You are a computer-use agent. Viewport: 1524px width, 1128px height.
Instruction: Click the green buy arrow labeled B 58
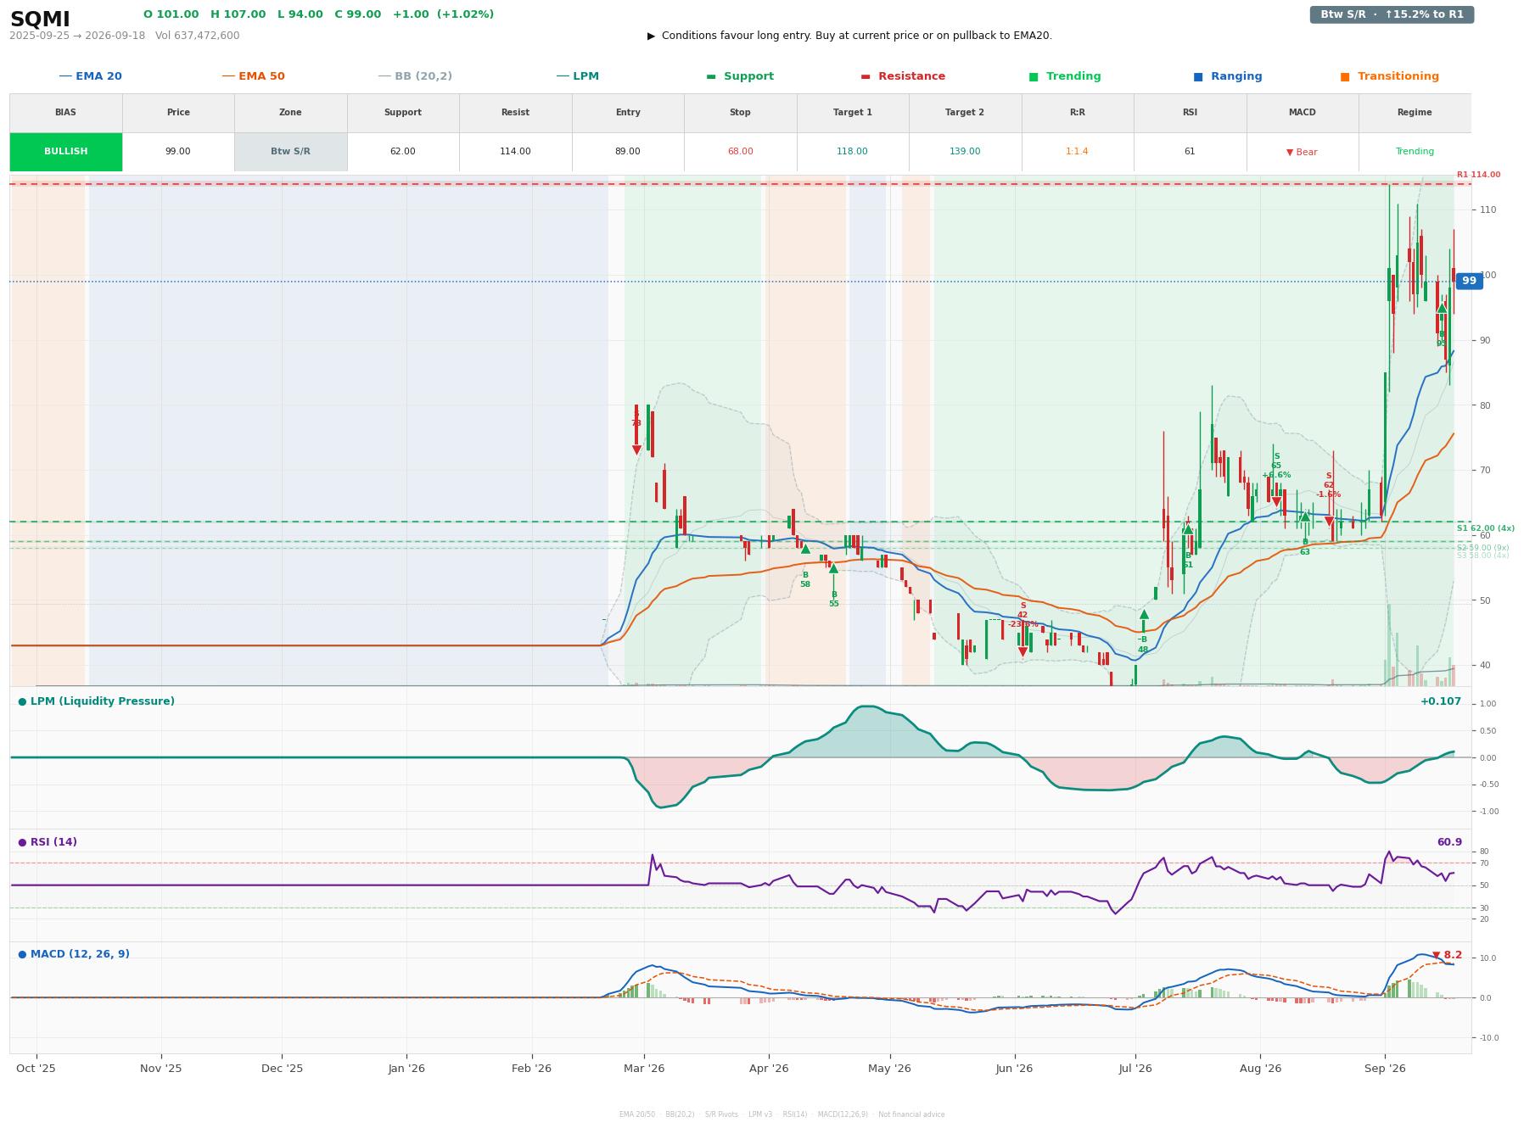[x=805, y=550]
